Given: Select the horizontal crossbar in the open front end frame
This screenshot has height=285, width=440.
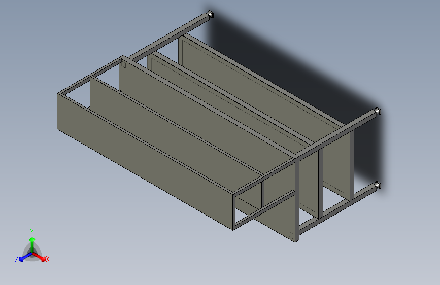Looking at the screenshot, I should tap(264, 209).
